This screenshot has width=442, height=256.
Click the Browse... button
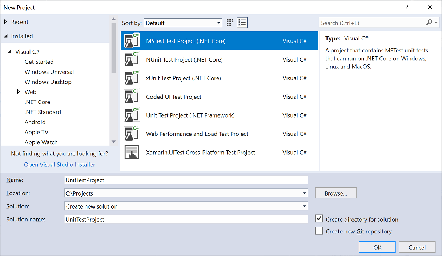336,193
